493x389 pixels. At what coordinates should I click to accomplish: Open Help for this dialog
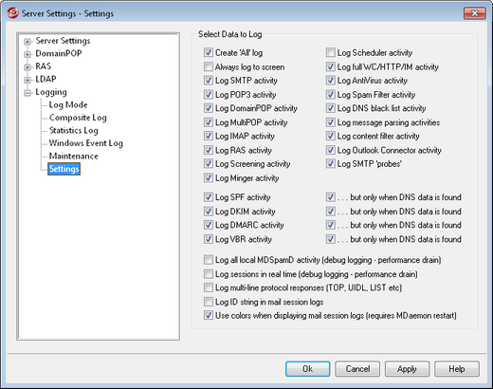pyautogui.click(x=457, y=369)
